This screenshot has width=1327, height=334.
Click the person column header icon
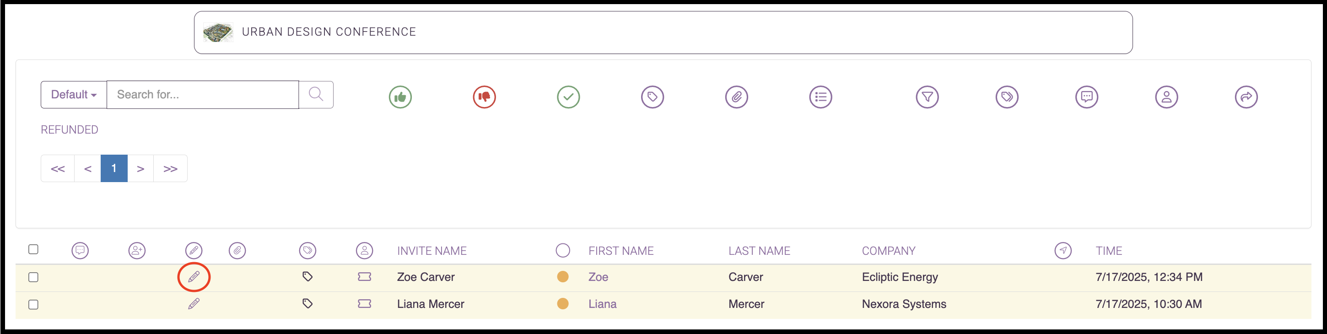coord(365,251)
